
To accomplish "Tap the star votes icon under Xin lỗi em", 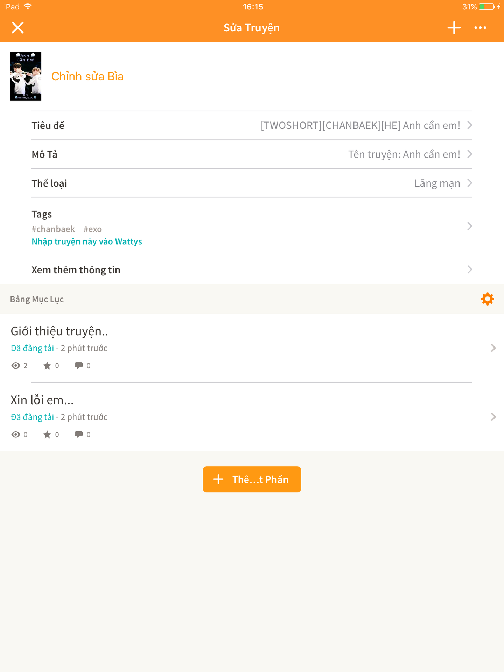I will [47, 434].
